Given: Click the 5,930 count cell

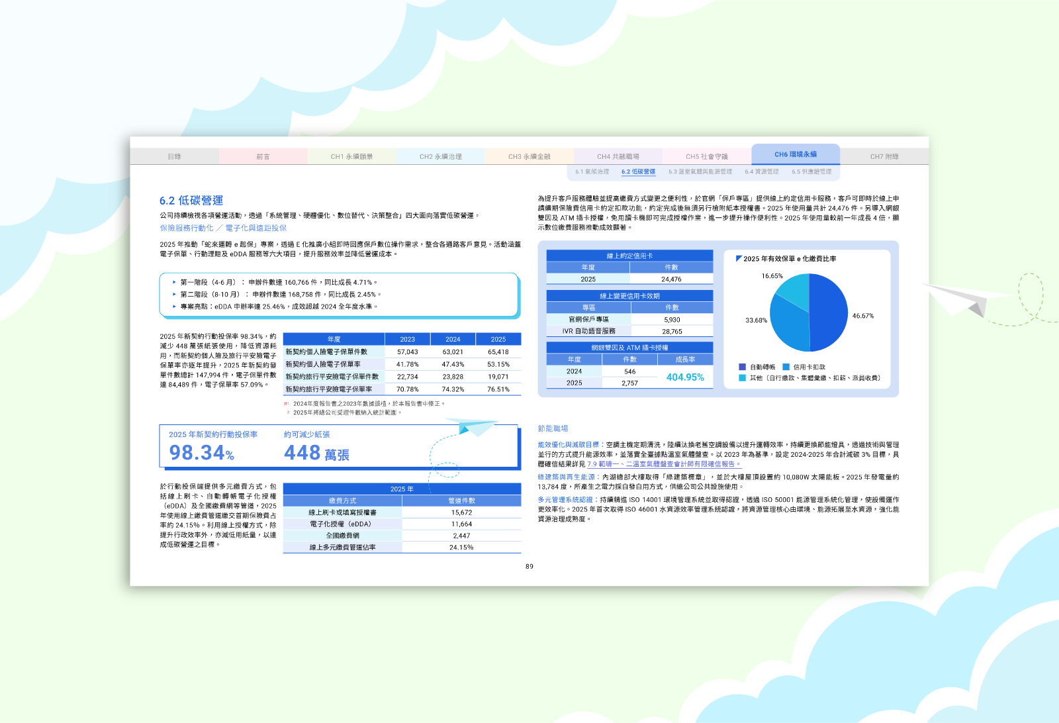Looking at the screenshot, I should (672, 320).
